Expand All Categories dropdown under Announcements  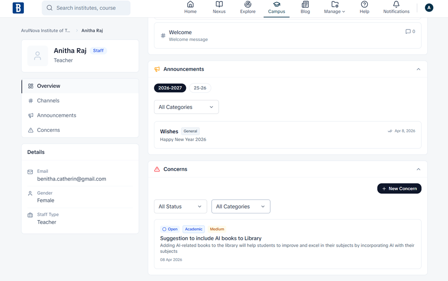[x=186, y=107]
